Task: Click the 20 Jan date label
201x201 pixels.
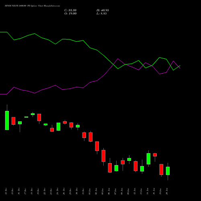Action: click(167, 191)
